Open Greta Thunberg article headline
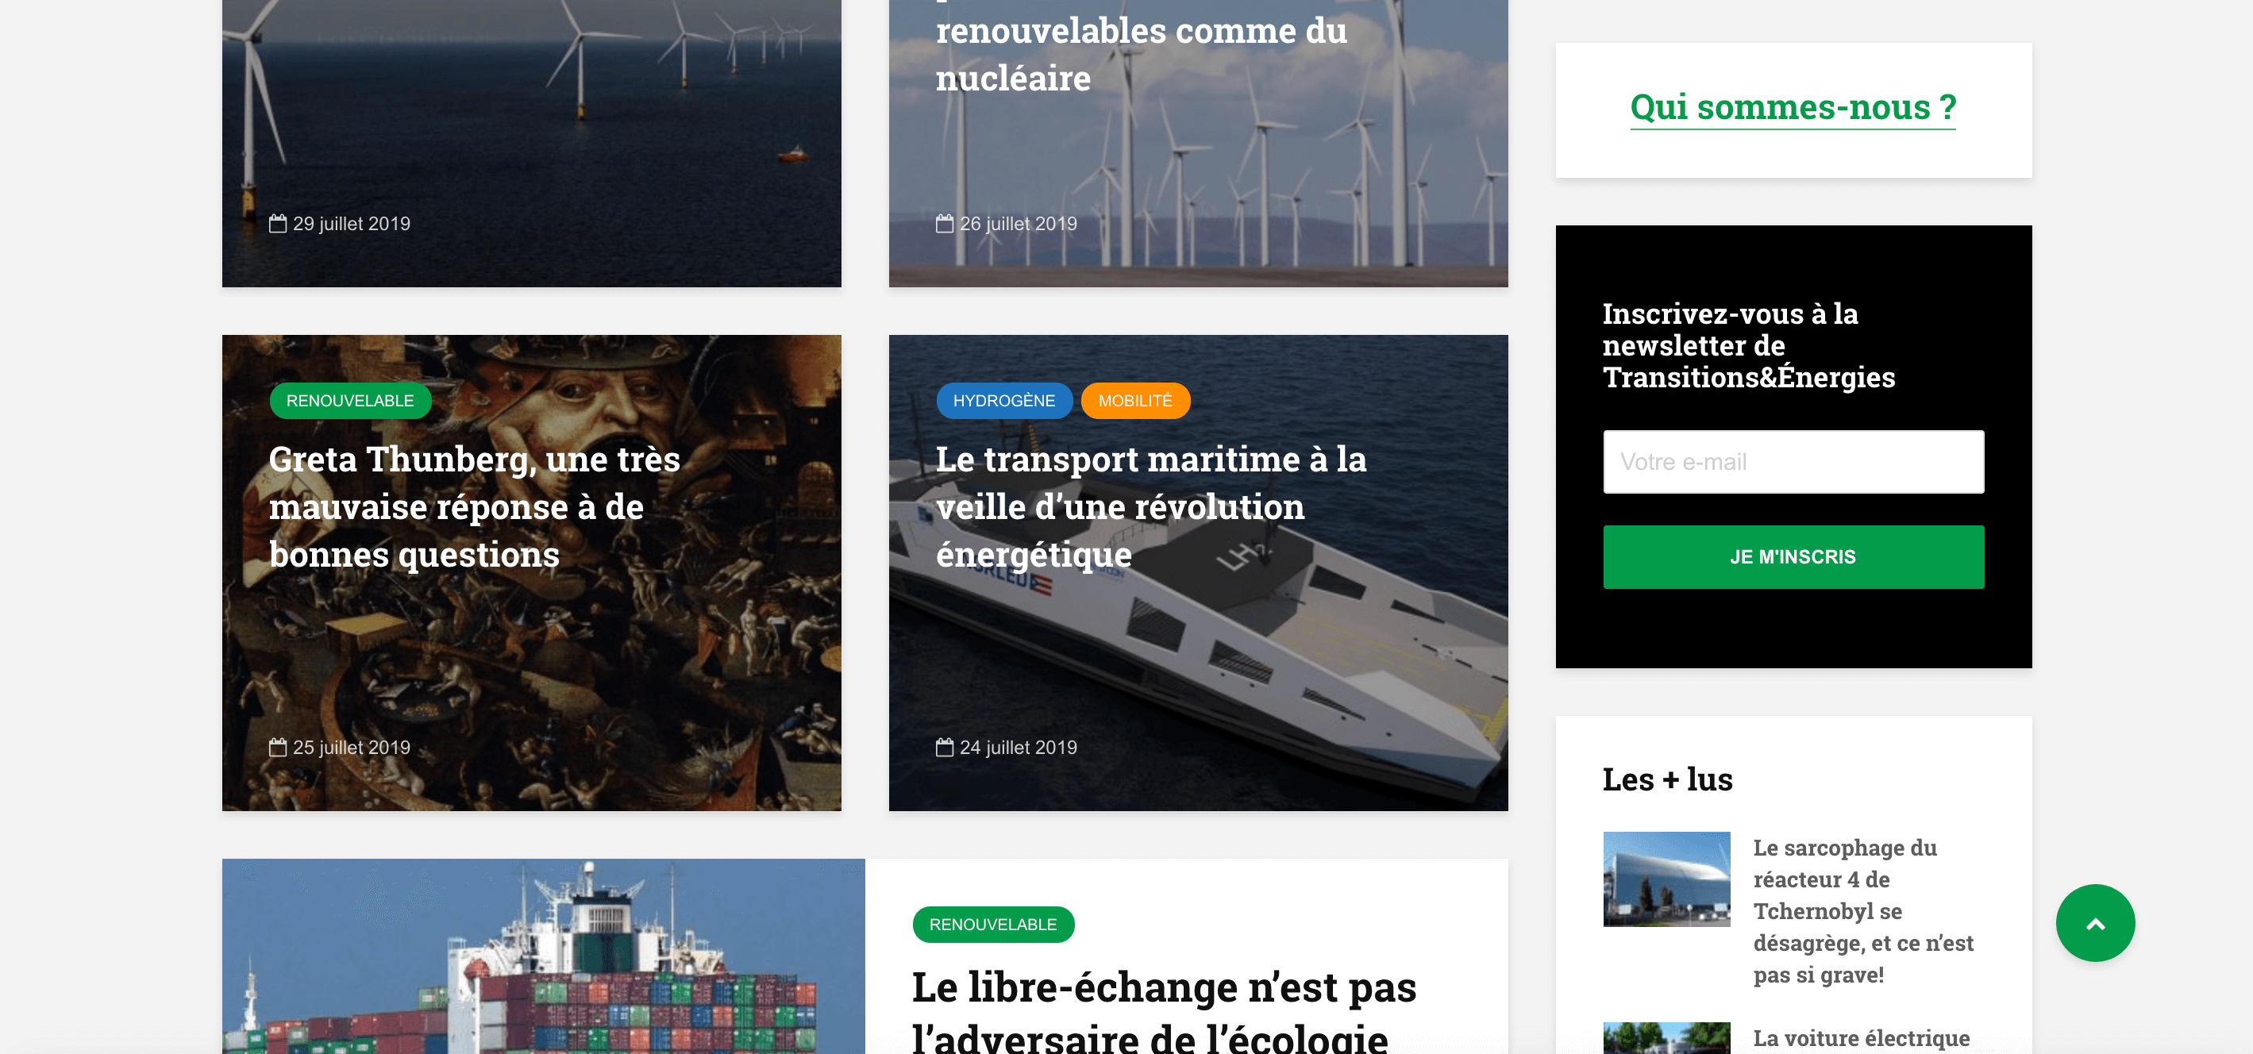Screen dimensions: 2253x1054 pos(474,507)
